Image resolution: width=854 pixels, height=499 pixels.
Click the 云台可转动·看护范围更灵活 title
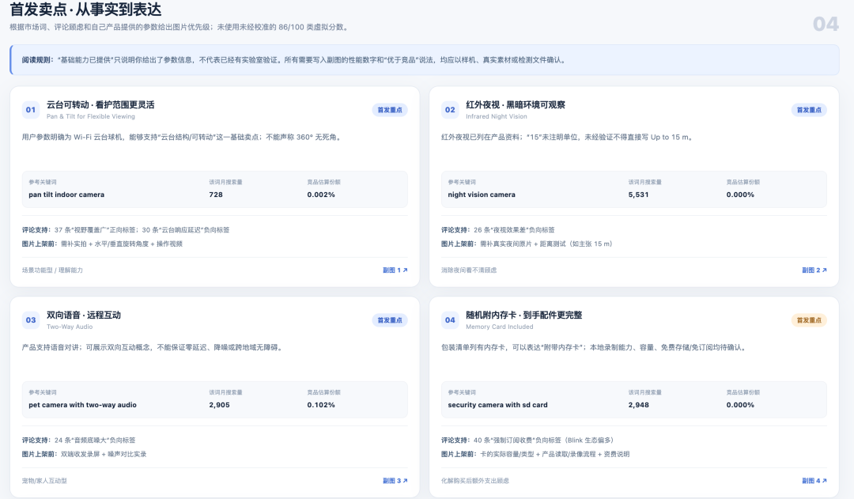(100, 104)
